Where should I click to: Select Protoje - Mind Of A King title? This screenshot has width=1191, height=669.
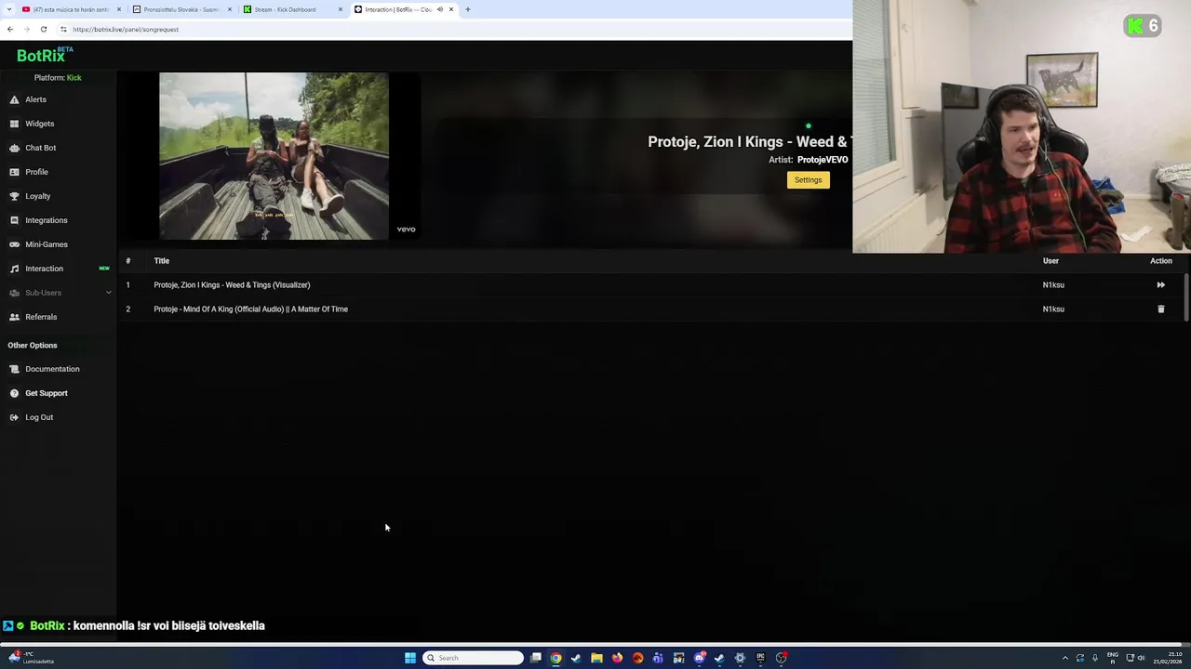coord(250,309)
